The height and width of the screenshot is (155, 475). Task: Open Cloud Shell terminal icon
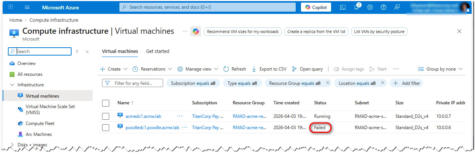(x=343, y=7)
